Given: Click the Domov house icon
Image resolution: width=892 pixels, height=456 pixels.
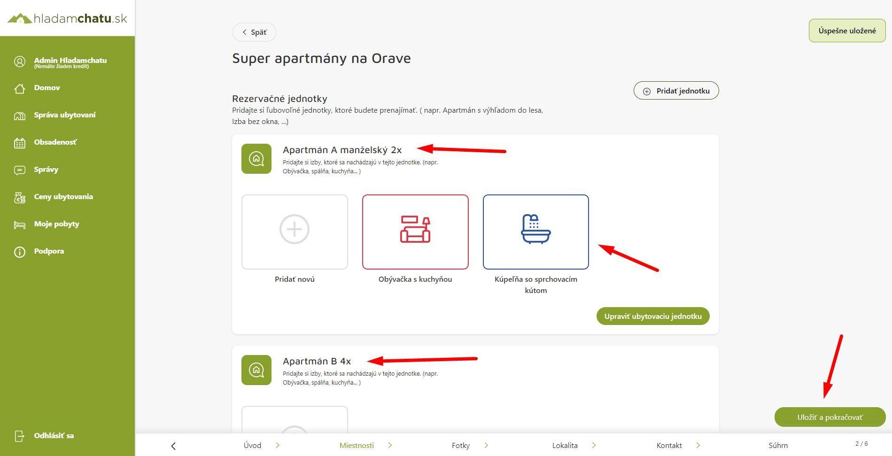Looking at the screenshot, I should pyautogui.click(x=20, y=88).
